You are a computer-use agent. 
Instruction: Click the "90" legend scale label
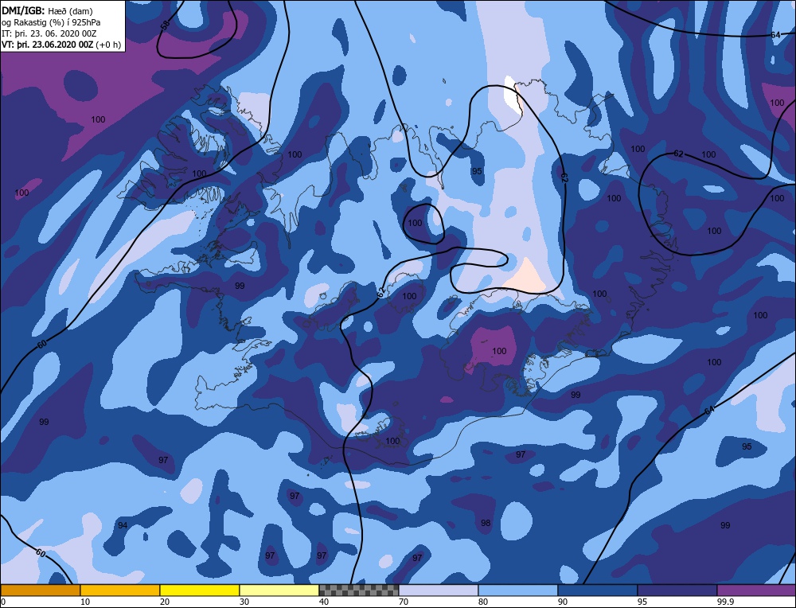[563, 602]
